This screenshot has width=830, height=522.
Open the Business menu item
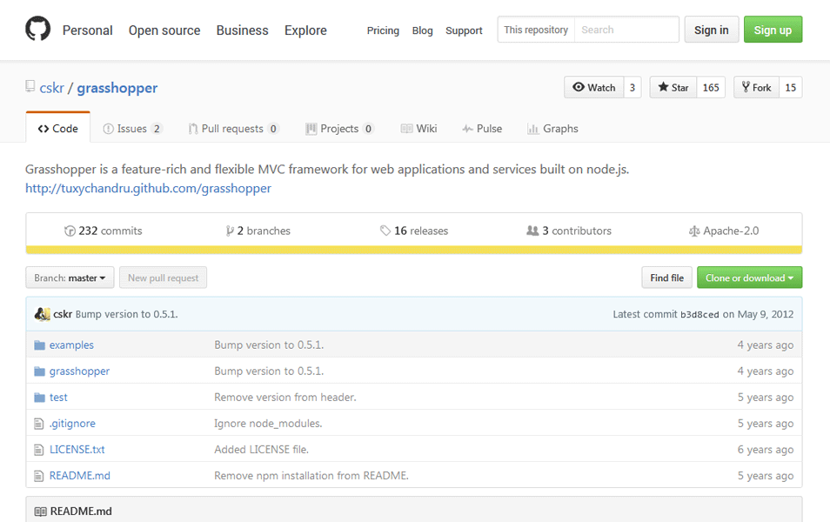[x=242, y=30]
